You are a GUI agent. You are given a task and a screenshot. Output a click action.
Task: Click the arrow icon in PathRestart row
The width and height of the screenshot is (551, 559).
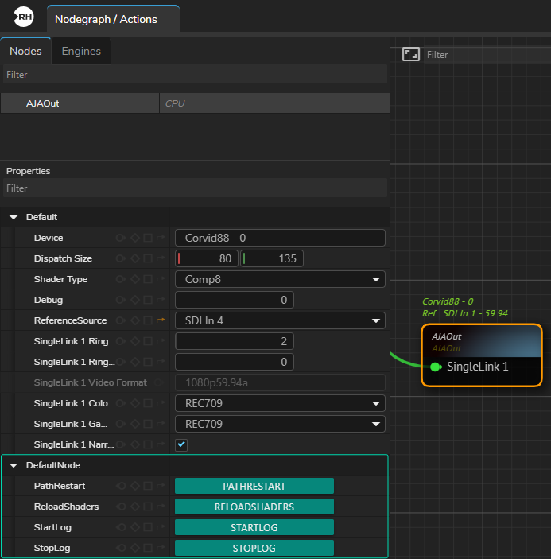pyautogui.click(x=161, y=486)
